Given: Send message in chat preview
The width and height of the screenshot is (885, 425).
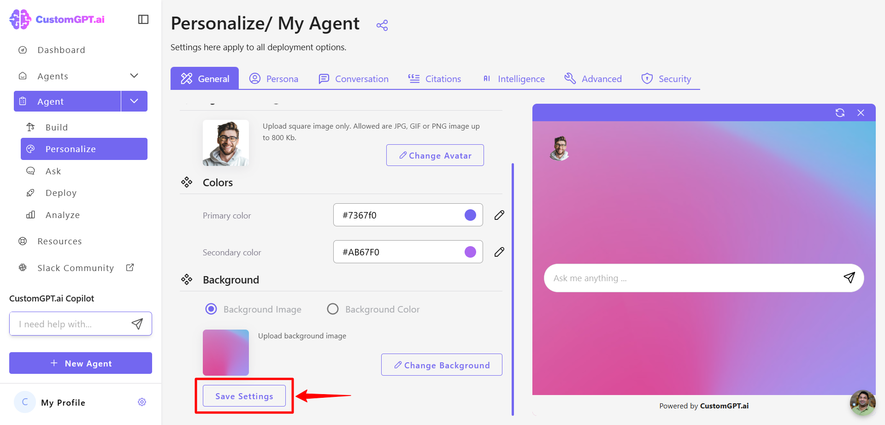Looking at the screenshot, I should (x=849, y=277).
